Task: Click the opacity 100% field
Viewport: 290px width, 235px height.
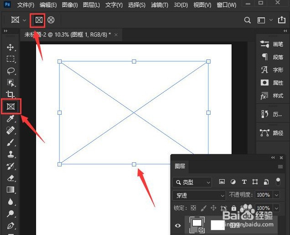Action: (264, 195)
